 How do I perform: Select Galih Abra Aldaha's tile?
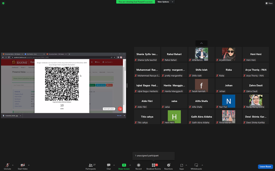point(202,117)
